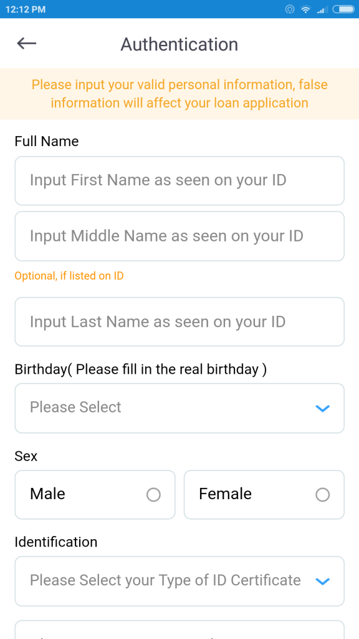Click the Middle Name input field
359x639 pixels.
(x=179, y=236)
